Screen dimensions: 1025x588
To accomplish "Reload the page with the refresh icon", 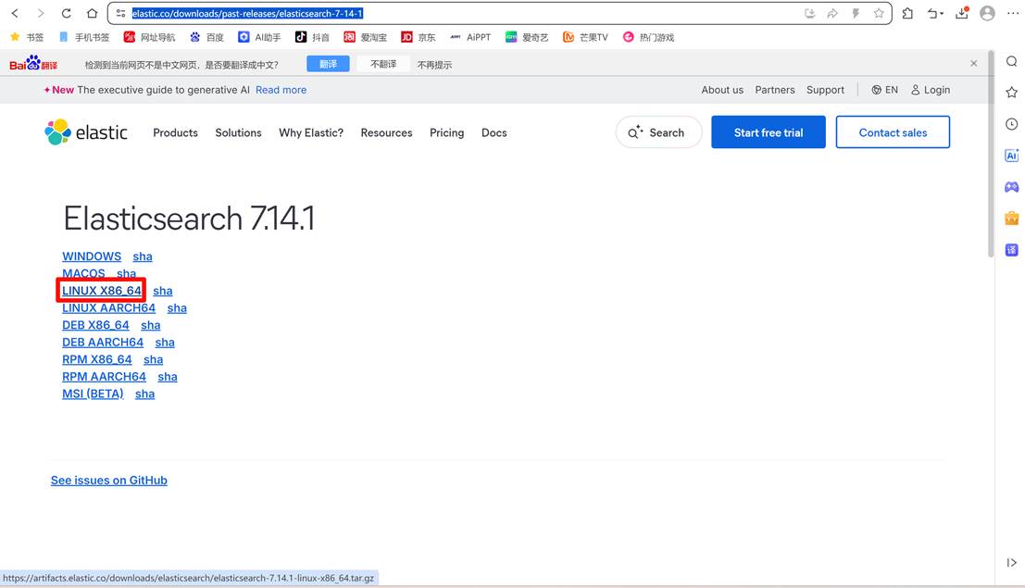I will (66, 13).
